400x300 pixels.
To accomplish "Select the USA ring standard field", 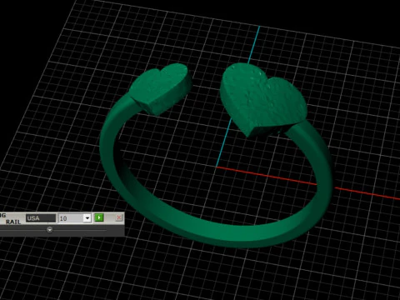I will 41,218.
